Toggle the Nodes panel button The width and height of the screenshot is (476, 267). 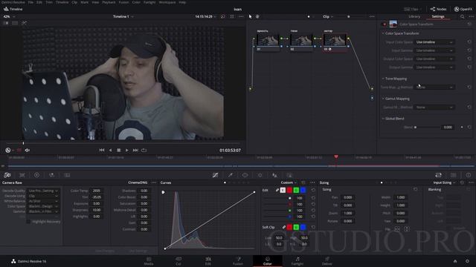click(438, 9)
